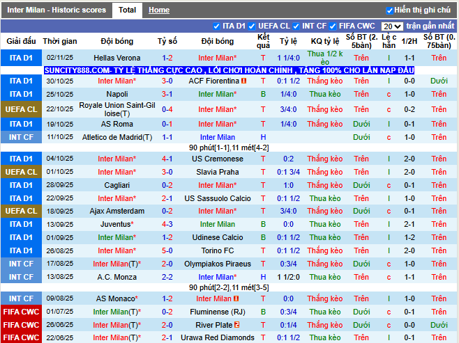Open Olympiakos Piraeus team link
459x343 pixels.
(218, 264)
